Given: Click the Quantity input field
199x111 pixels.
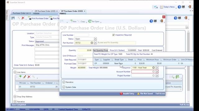Looking at the screenshot, I should tap(85, 50).
